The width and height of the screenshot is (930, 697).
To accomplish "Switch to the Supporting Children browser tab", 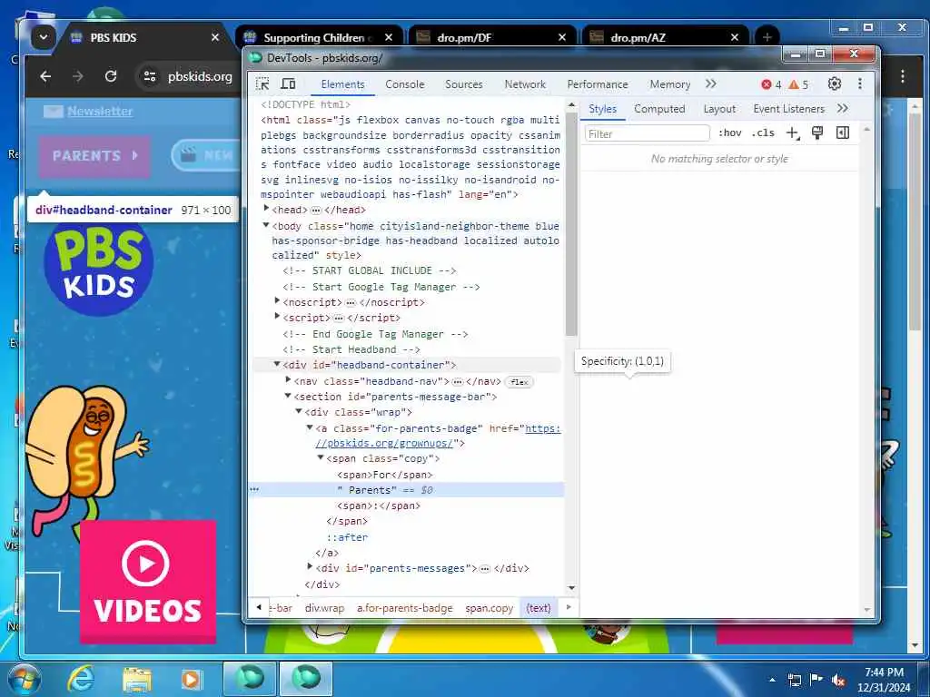I will (x=319, y=37).
